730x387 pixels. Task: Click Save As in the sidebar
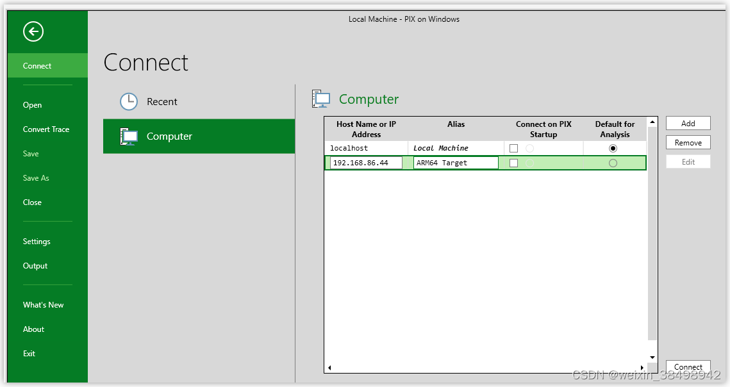36,178
